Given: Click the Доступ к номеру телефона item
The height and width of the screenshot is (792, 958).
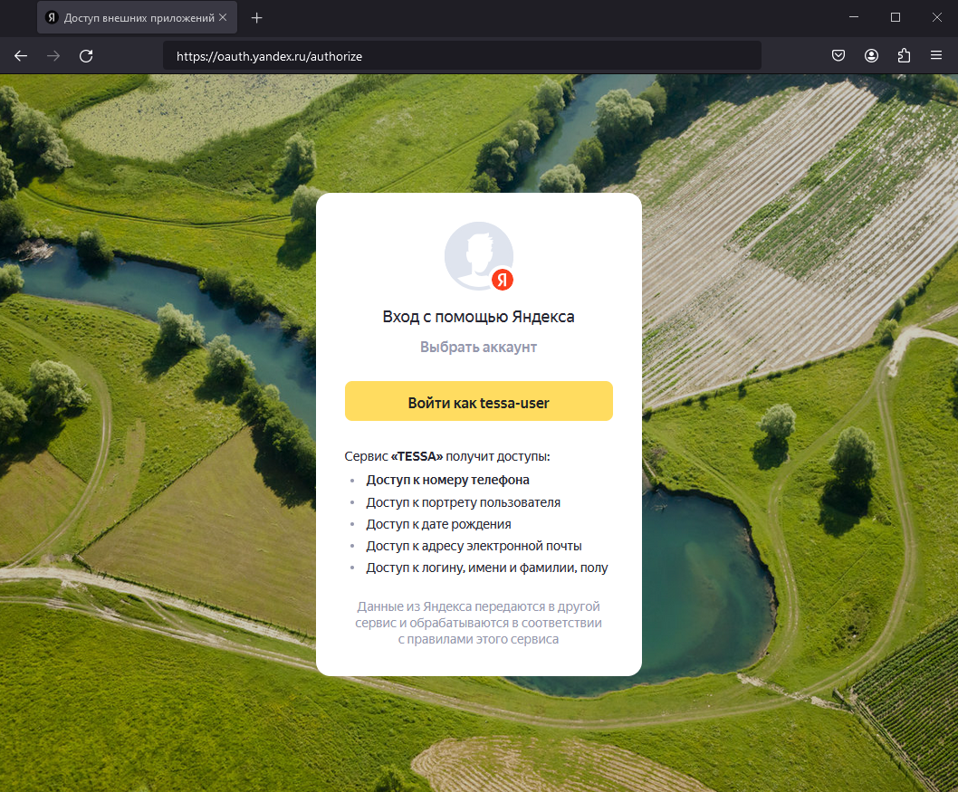Looking at the screenshot, I should (x=447, y=480).
